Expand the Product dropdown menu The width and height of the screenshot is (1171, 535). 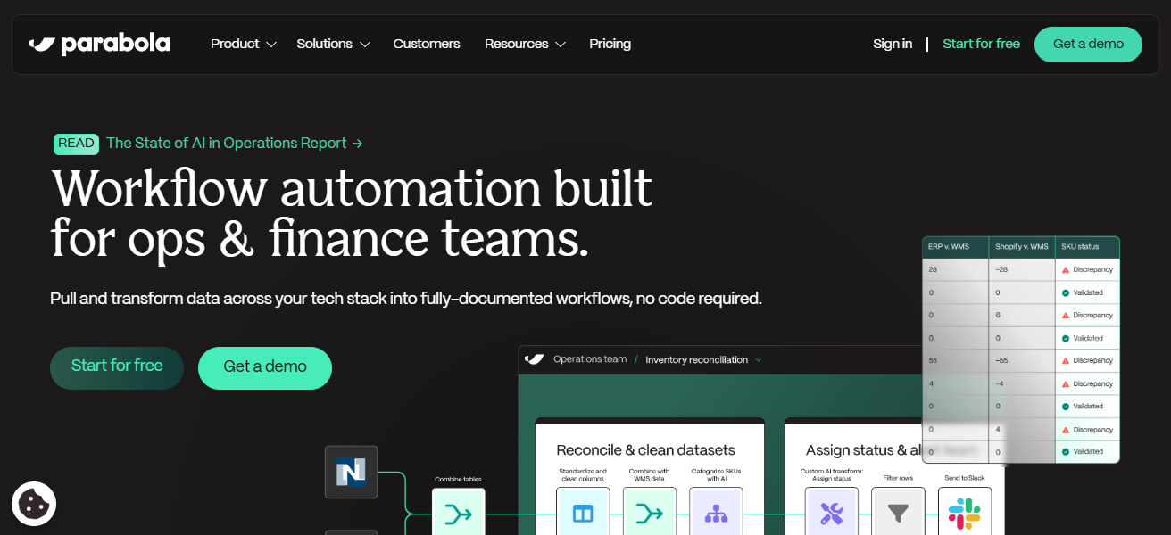[244, 44]
